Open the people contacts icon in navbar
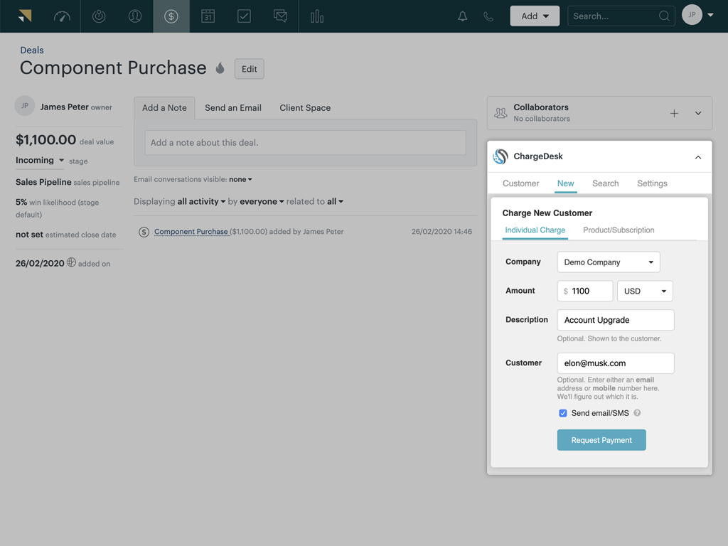Image resolution: width=728 pixels, height=546 pixels. pos(134,16)
